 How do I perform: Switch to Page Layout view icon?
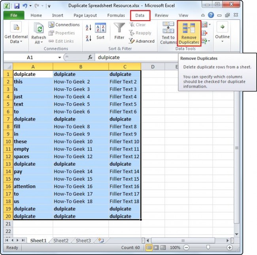pos(156,247)
